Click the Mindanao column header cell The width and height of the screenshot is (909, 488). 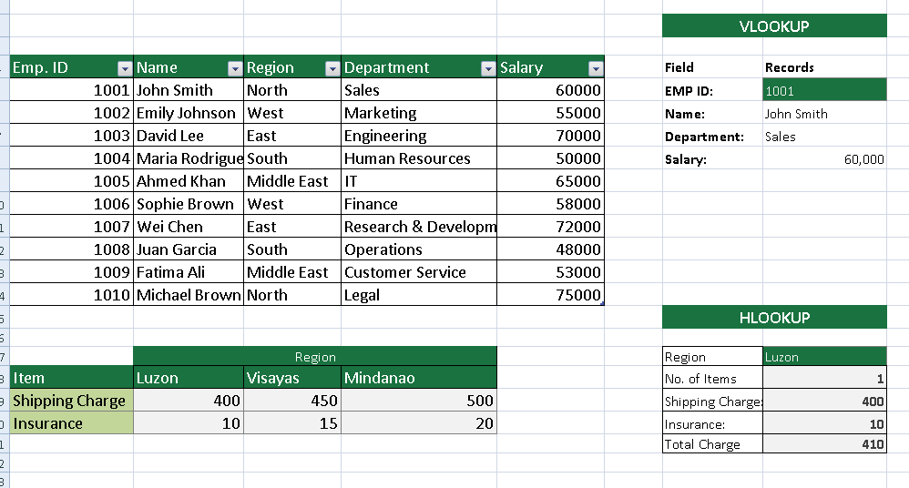coord(419,378)
